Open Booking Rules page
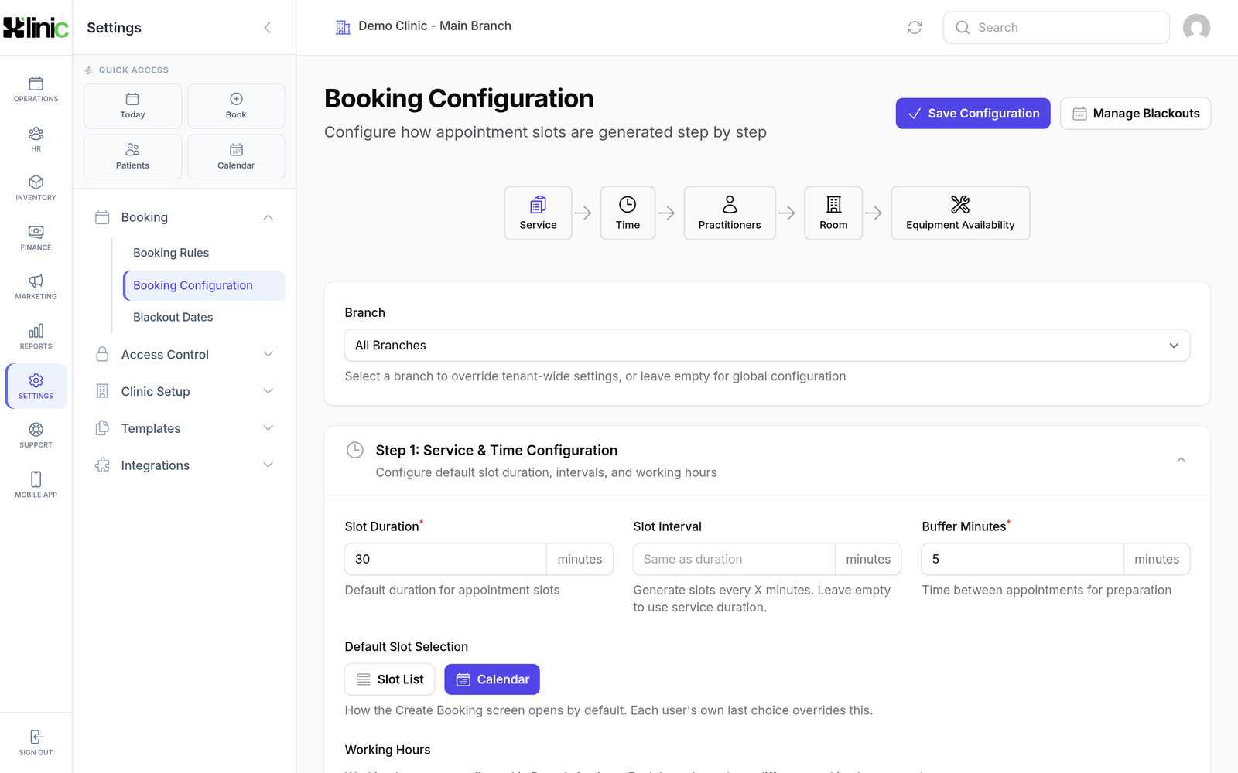Viewport: 1238px width, 773px height. [204, 253]
